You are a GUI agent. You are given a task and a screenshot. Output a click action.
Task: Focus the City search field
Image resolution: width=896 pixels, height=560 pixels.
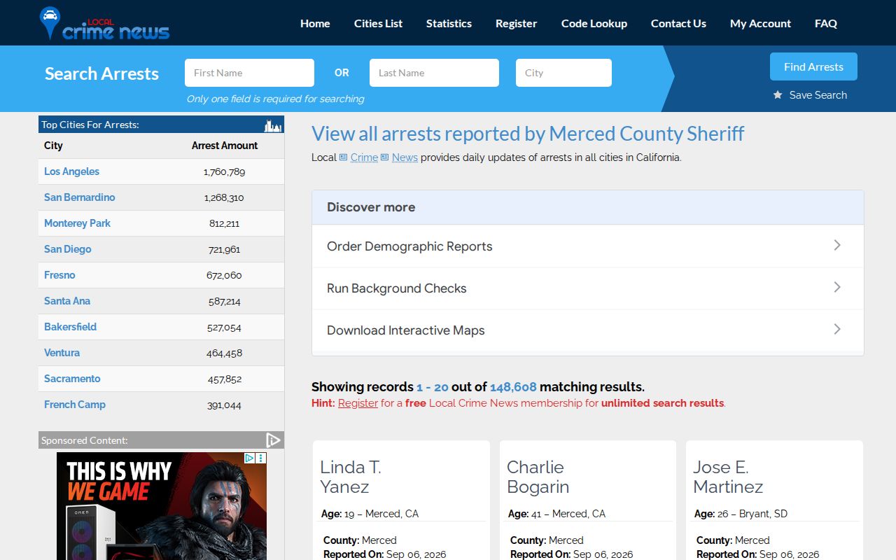[563, 73]
